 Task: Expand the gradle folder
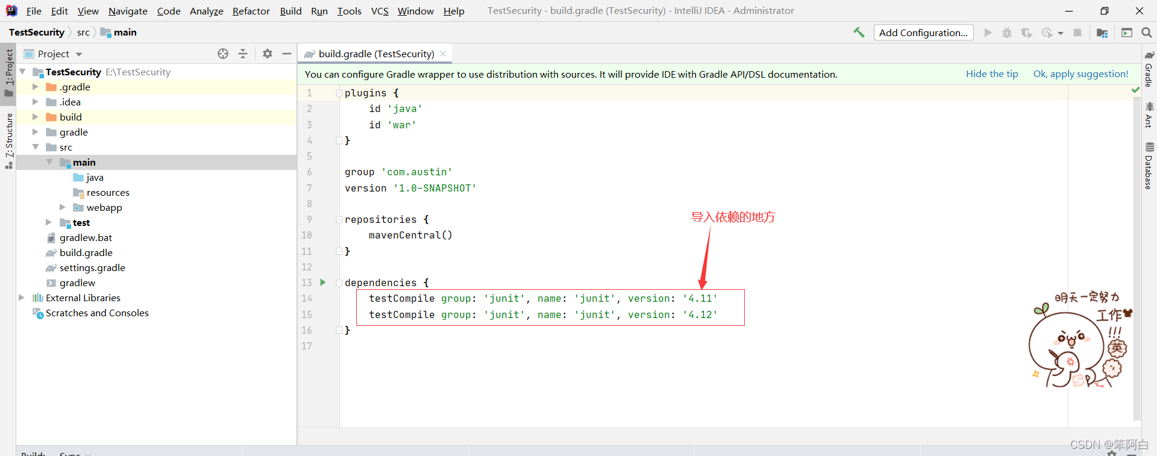(36, 132)
